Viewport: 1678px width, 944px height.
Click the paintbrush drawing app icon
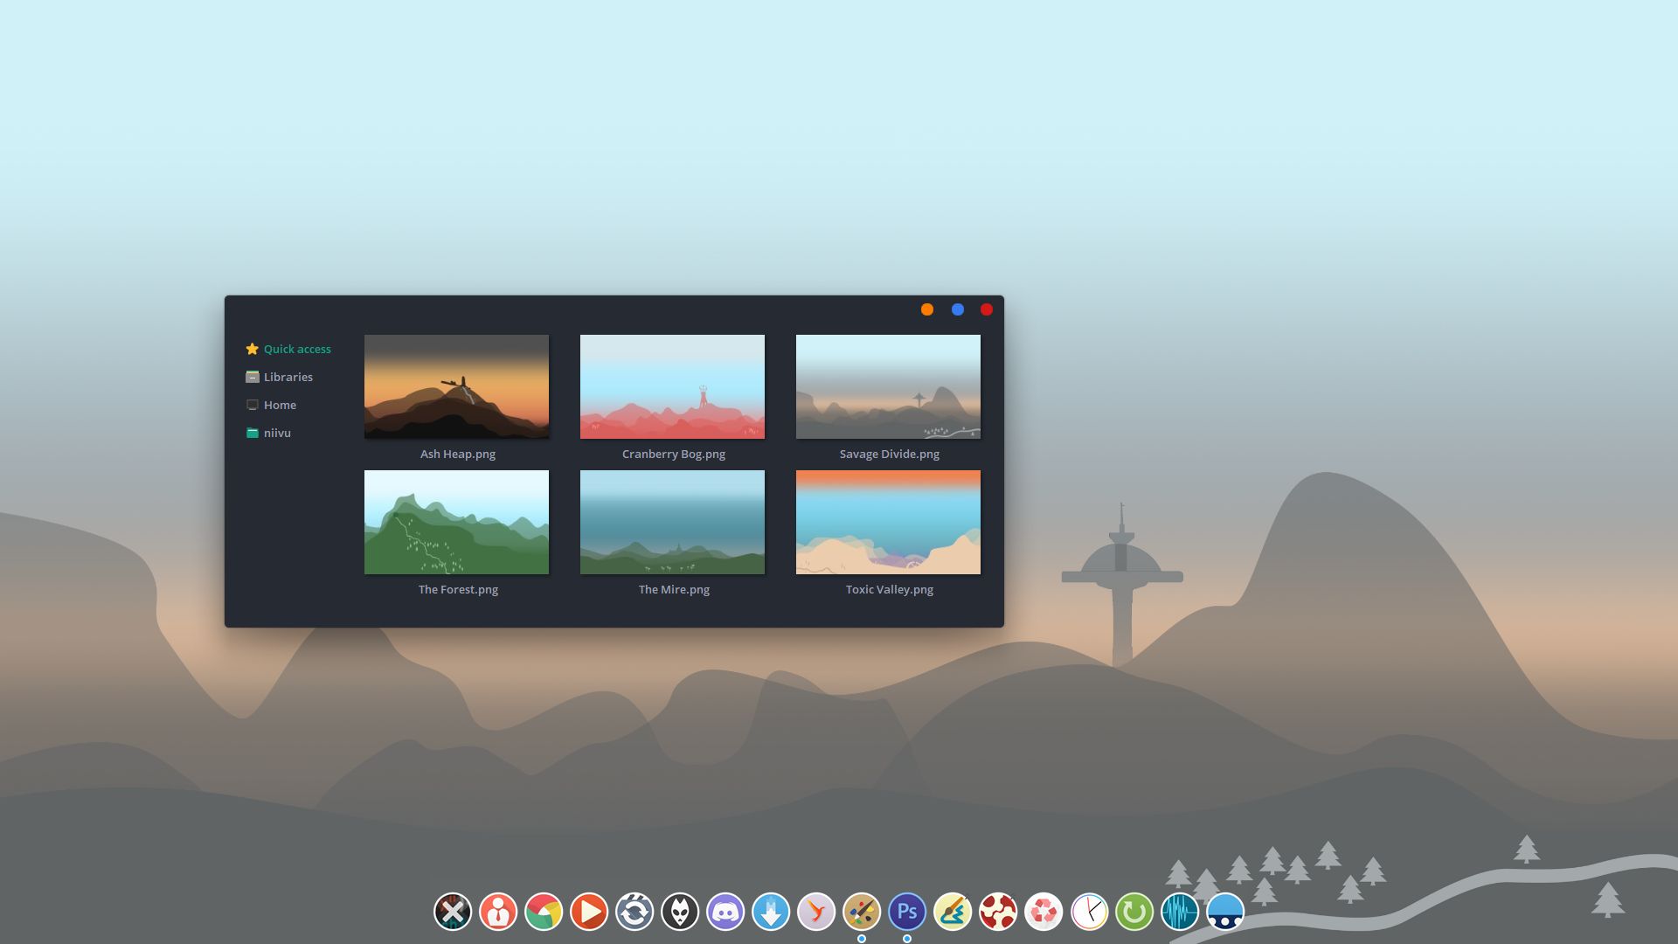[x=953, y=912]
